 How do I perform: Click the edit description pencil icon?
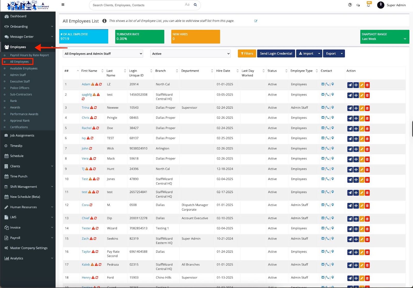[x=256, y=21]
